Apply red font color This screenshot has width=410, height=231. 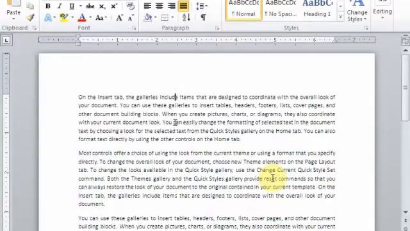click(x=82, y=18)
